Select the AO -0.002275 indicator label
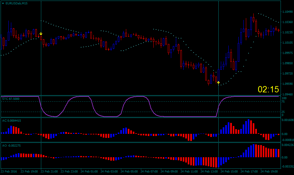294x175 pixels. click(x=12, y=145)
